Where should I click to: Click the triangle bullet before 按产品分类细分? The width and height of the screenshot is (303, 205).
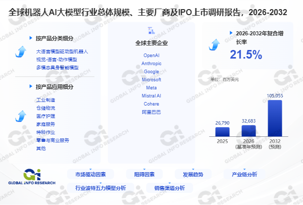pyautogui.click(x=30, y=38)
